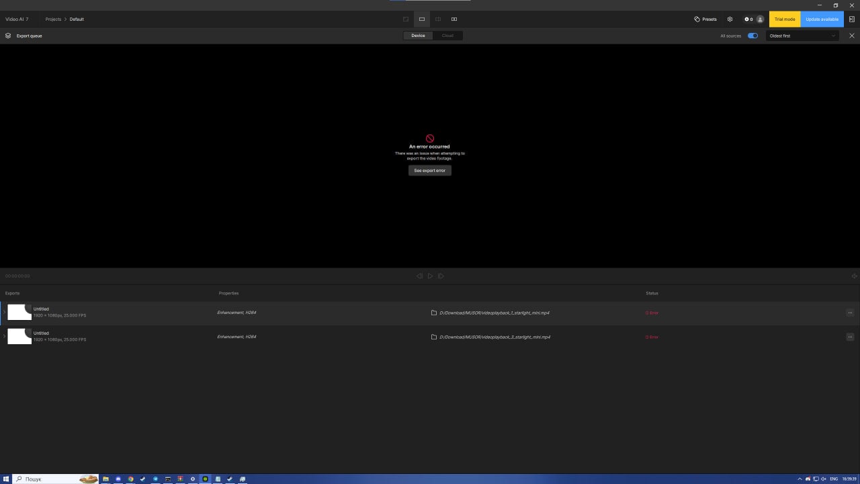Open the Oldest first sort dropdown

tap(802, 36)
